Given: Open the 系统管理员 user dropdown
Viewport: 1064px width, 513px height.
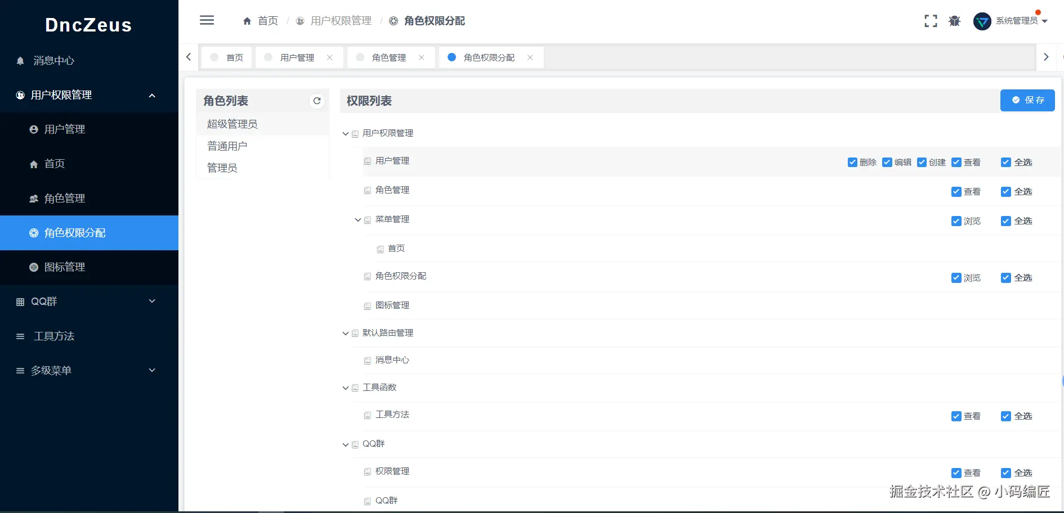Looking at the screenshot, I should tap(1021, 21).
